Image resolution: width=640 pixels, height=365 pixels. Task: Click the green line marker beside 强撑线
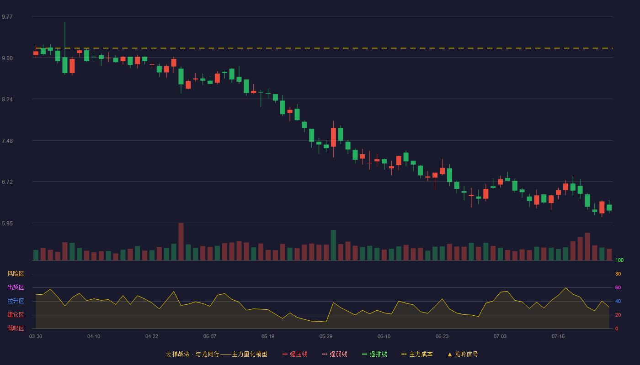click(364, 354)
